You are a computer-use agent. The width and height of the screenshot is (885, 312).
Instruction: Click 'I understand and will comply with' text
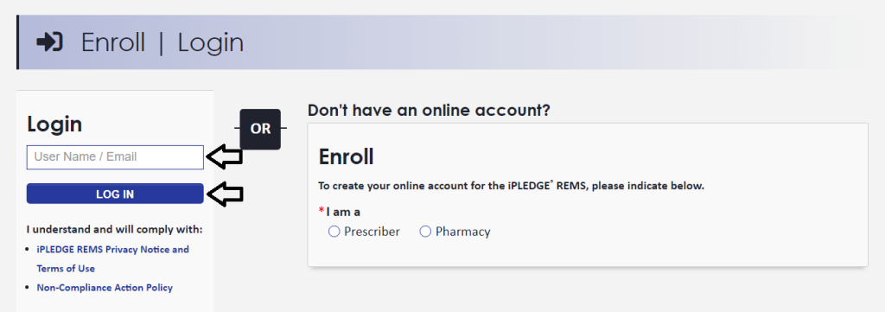click(x=115, y=230)
